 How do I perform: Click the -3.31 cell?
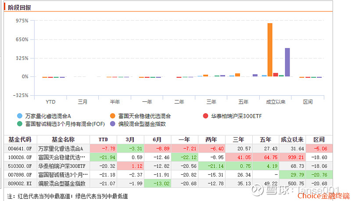(130, 149)
